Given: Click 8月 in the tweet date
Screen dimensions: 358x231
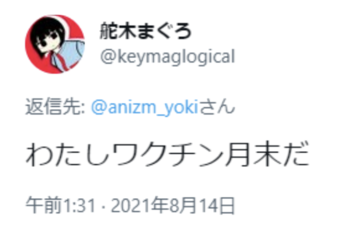Looking at the screenshot, I should (x=183, y=205).
